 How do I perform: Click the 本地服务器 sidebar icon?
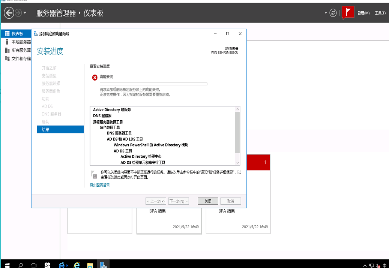tap(7, 42)
